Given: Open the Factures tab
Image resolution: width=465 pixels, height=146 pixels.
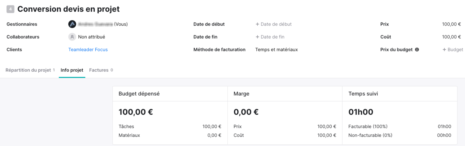Looking at the screenshot, I should [101, 70].
